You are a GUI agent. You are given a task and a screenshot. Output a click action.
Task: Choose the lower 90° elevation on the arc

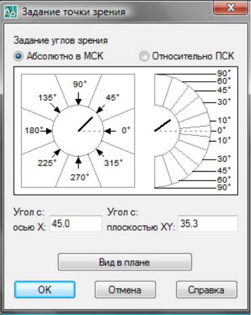point(224,187)
